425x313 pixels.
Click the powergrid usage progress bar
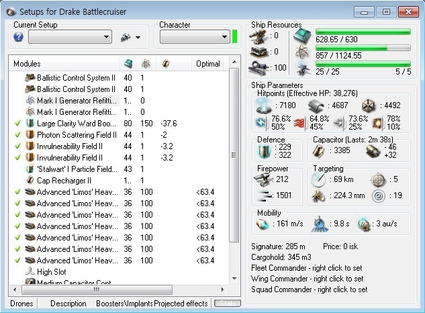click(x=363, y=48)
